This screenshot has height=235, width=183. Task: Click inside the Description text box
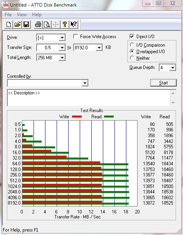click(x=89, y=98)
